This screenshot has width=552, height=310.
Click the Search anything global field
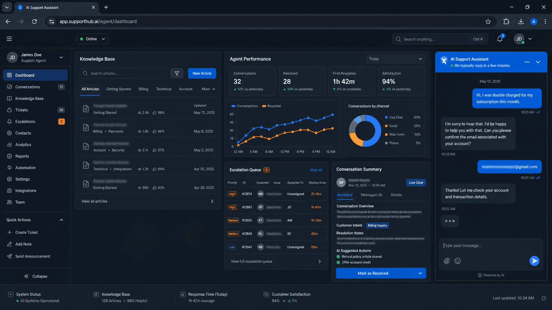pyautogui.click(x=440, y=39)
